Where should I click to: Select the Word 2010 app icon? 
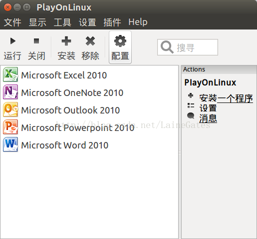click(x=10, y=144)
